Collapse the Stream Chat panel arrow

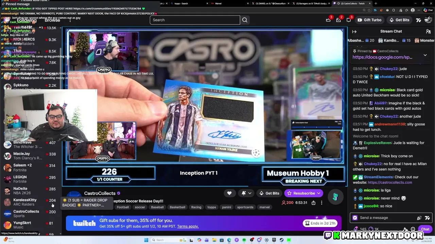[354, 32]
